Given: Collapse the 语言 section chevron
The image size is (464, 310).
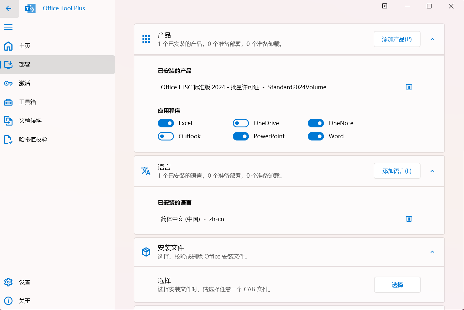Looking at the screenshot, I should (x=432, y=171).
